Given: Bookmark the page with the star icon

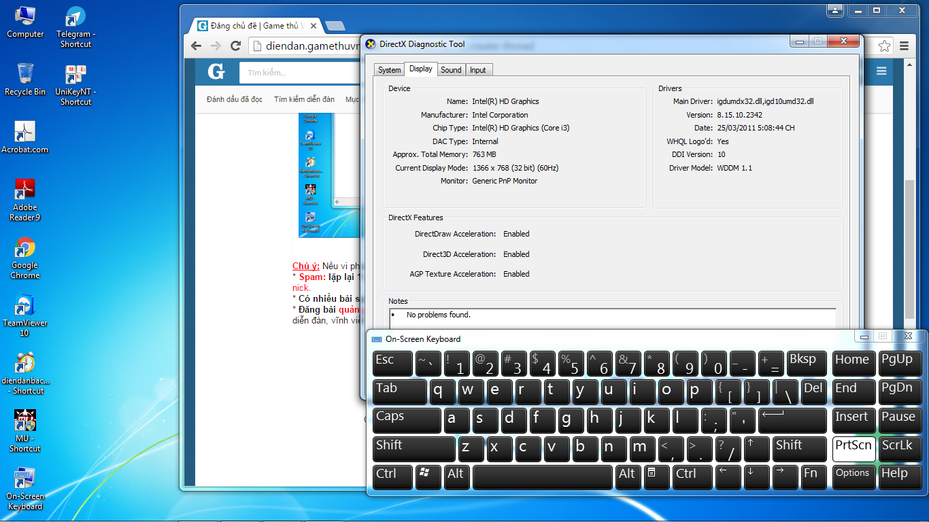Looking at the screenshot, I should click(x=884, y=46).
